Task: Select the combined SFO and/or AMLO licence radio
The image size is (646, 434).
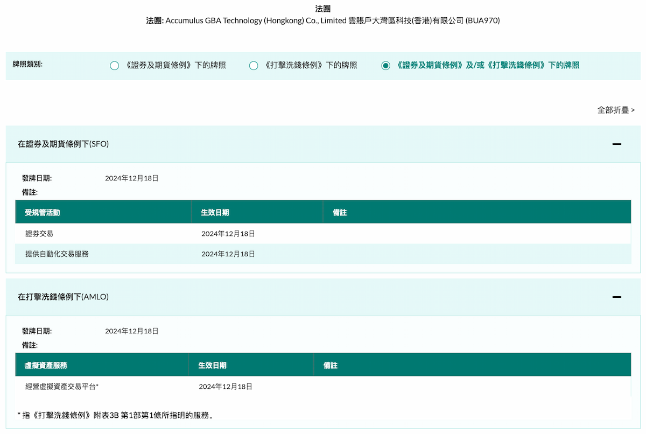Action: point(385,66)
